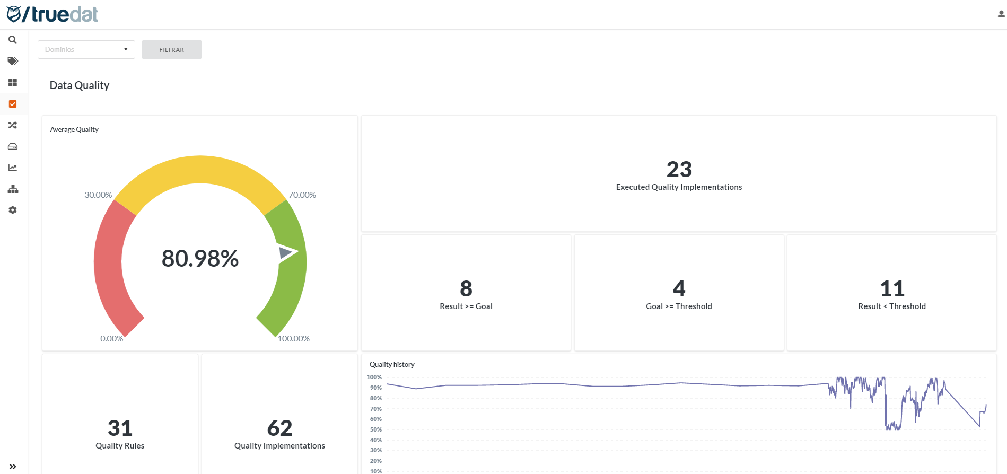Screen dimensions: 1007x474
Task: Click the tags icon in the sidebar
Action: click(13, 61)
